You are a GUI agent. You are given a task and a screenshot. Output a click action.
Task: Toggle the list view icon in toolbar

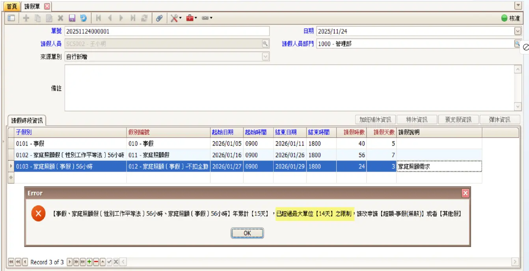(x=11, y=18)
